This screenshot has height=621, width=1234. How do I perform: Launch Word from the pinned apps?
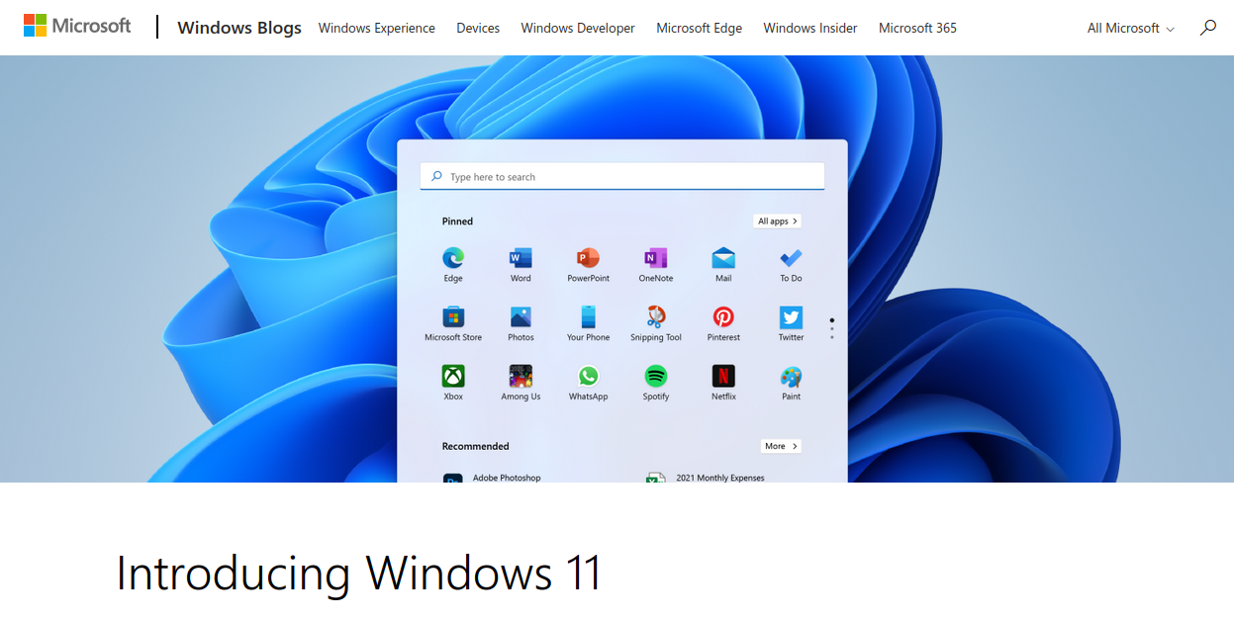tap(520, 257)
